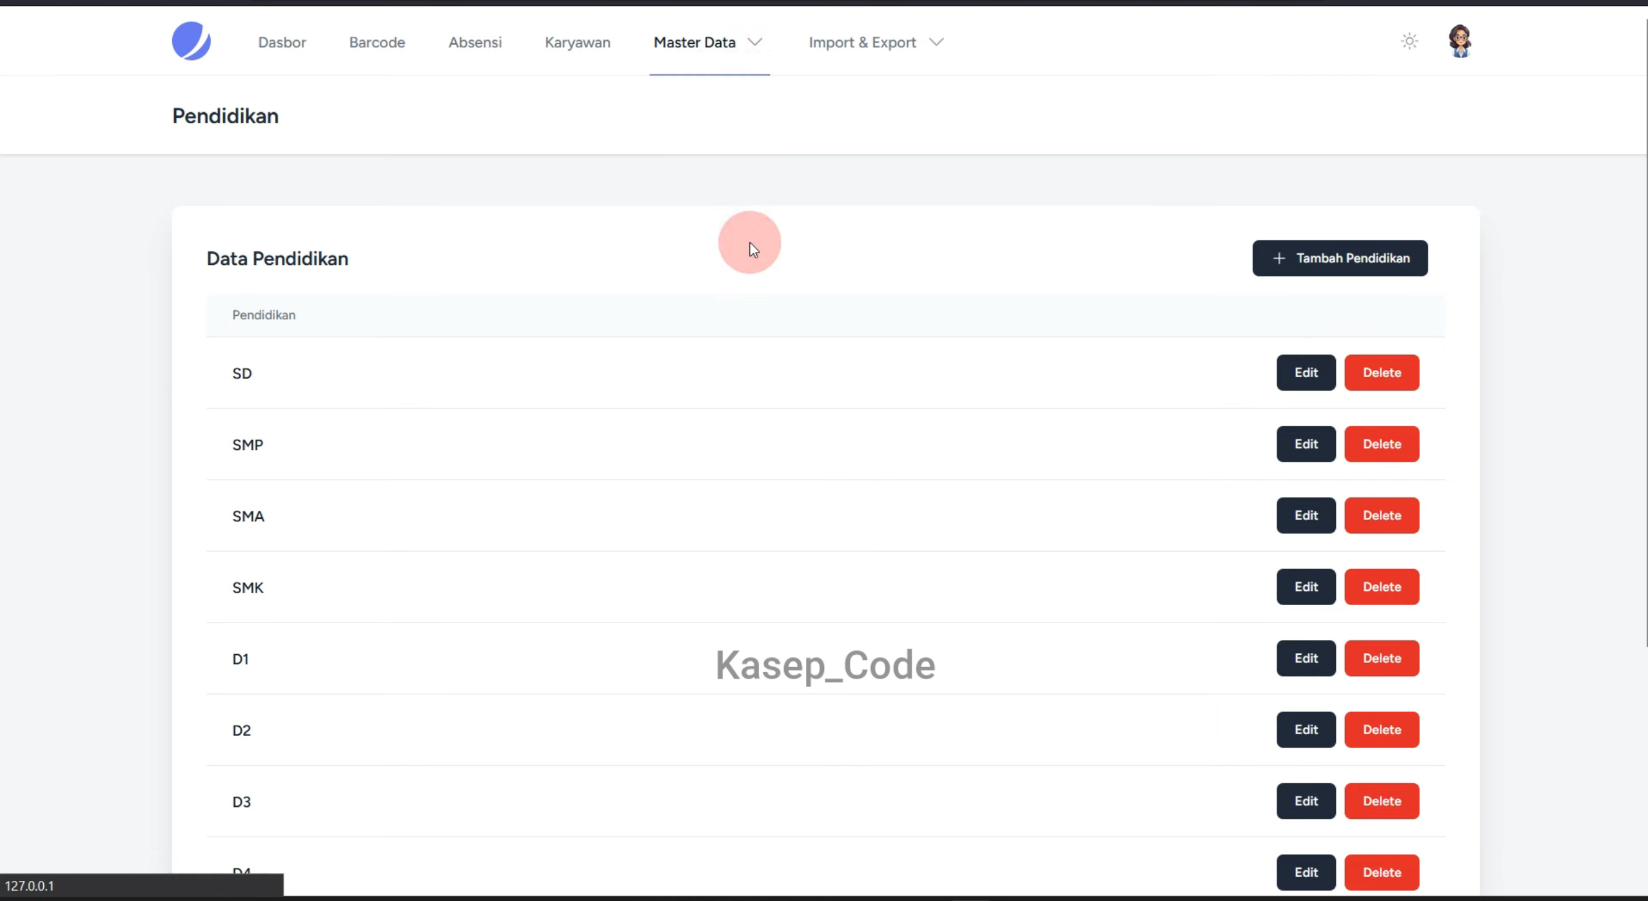Viewport: 1648px width, 901px height.
Task: Delete the D2 row
Action: (1382, 730)
